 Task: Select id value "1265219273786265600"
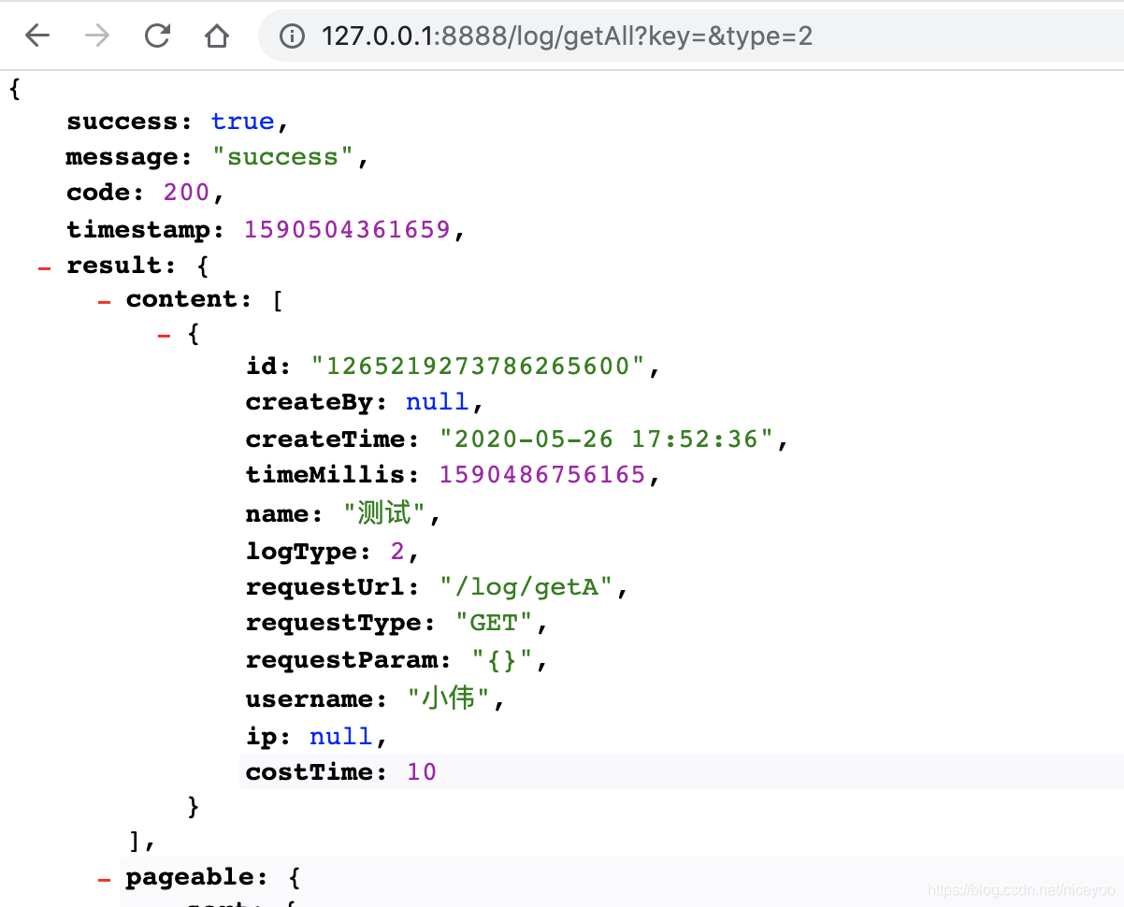[478, 366]
